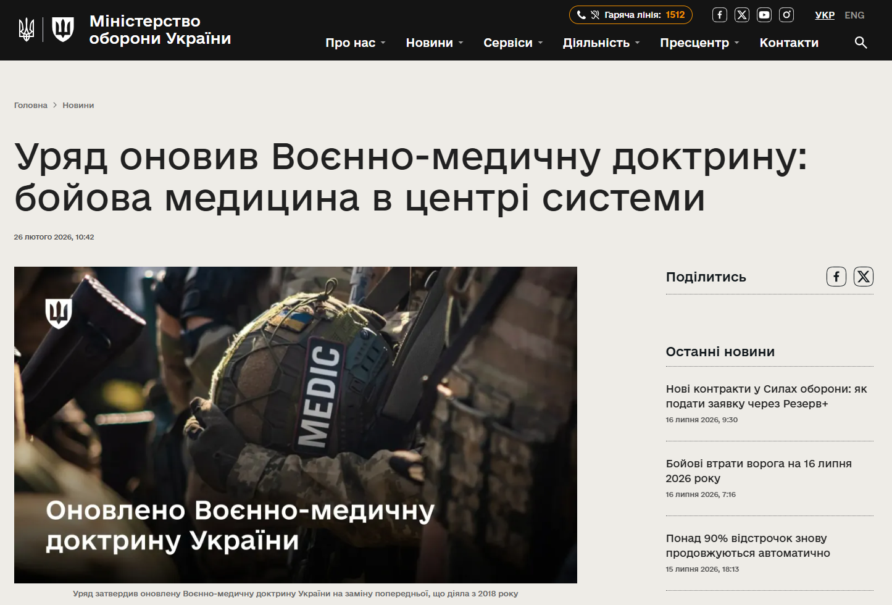Call the Гаряча лінія 1512 hotline
The image size is (892, 605).
pyautogui.click(x=631, y=15)
